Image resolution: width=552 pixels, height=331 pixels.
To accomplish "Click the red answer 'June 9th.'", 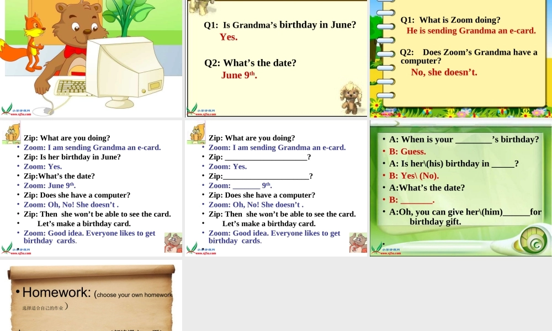I will pyautogui.click(x=239, y=75).
